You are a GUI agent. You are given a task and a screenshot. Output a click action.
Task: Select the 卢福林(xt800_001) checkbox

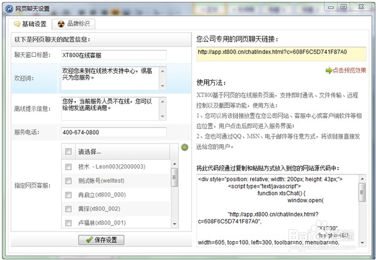(x=69, y=223)
